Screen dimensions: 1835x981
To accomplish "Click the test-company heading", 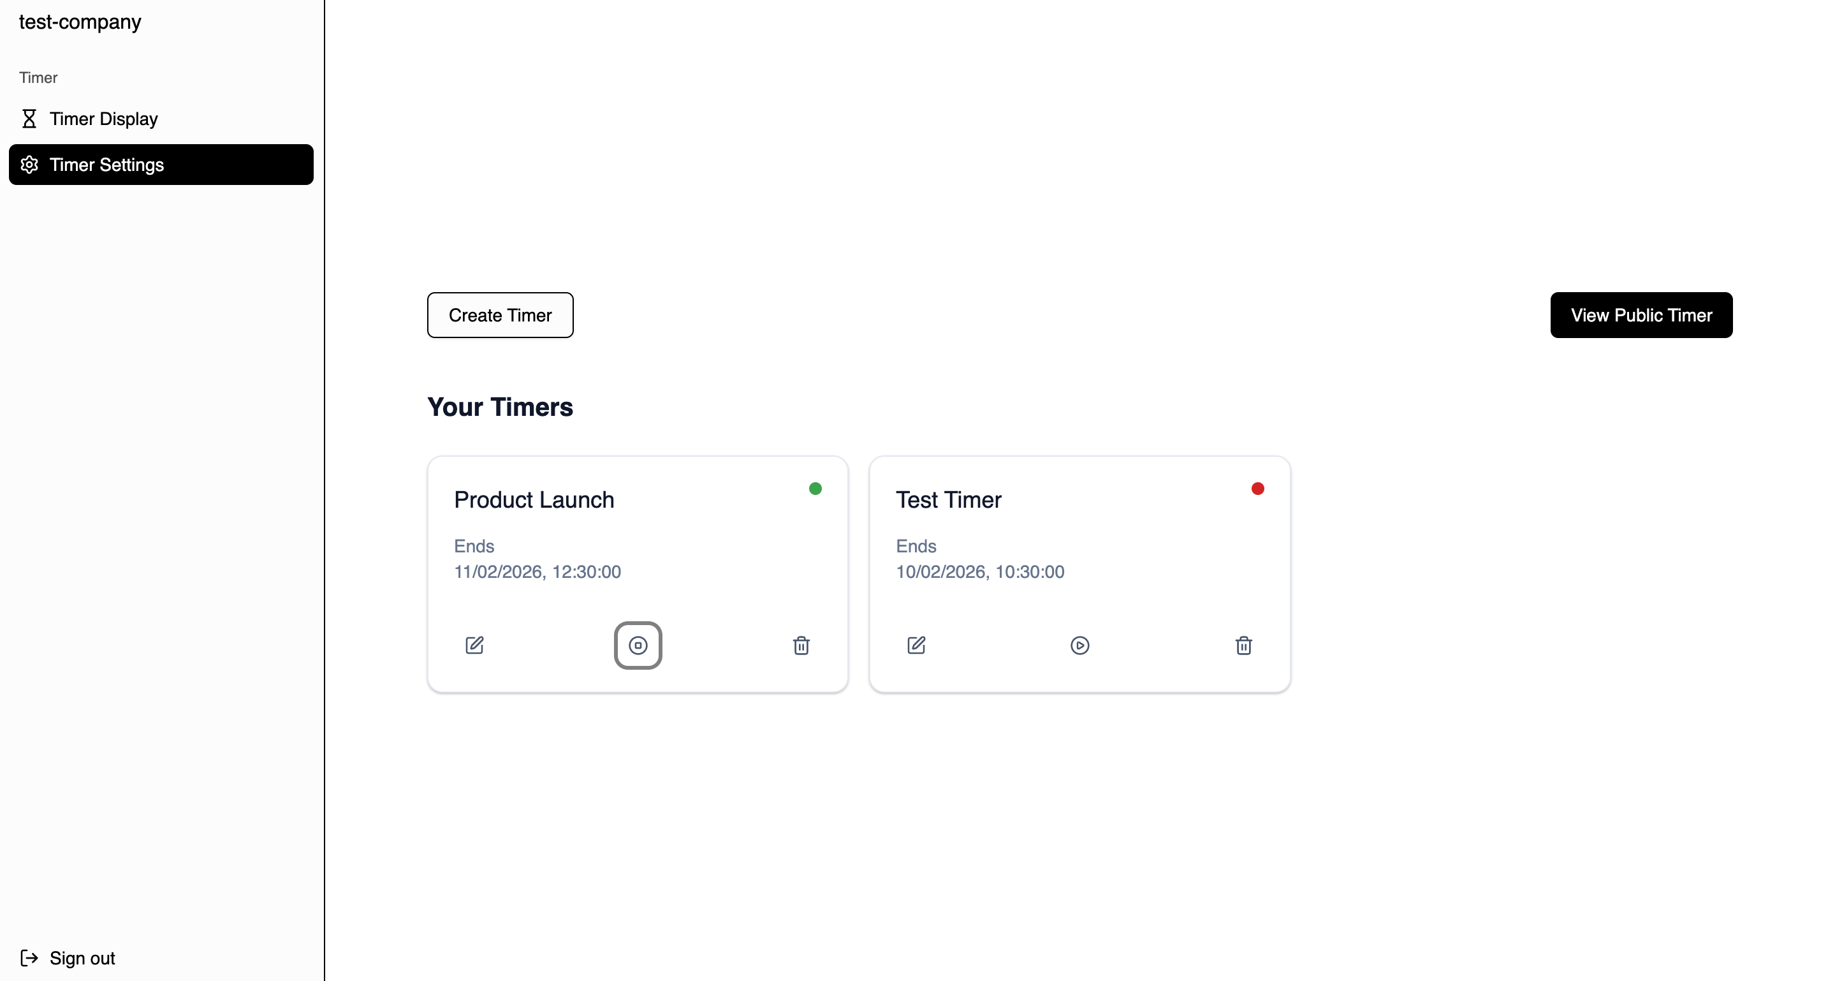I will (80, 22).
